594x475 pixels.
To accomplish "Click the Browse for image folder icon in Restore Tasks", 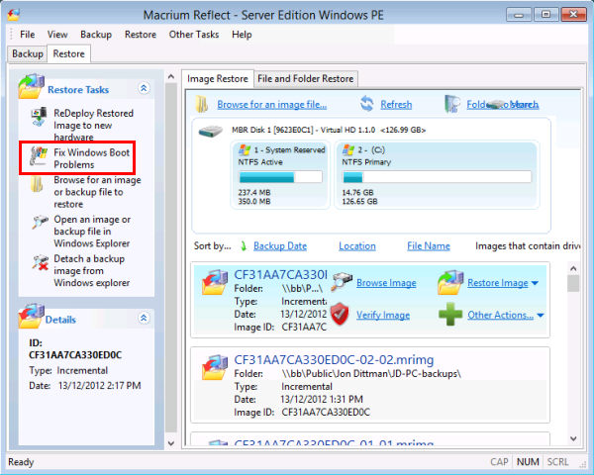I will [37, 184].
